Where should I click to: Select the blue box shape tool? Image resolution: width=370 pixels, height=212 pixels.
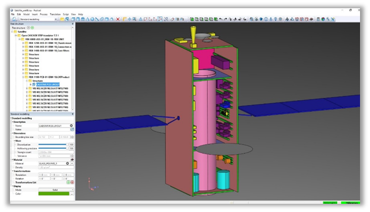tap(73, 19)
